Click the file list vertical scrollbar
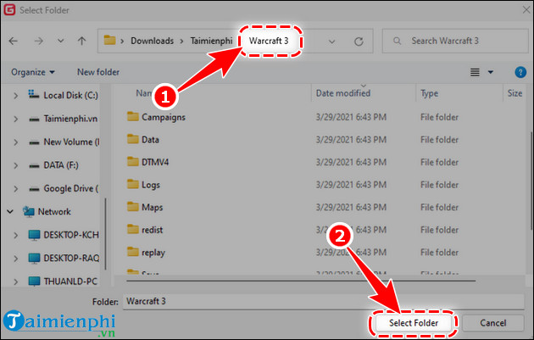The image size is (534, 340). [531, 181]
